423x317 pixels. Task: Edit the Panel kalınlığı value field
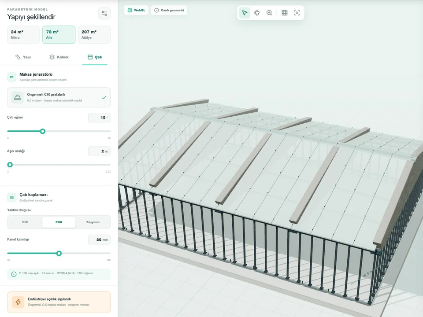pyautogui.click(x=99, y=240)
